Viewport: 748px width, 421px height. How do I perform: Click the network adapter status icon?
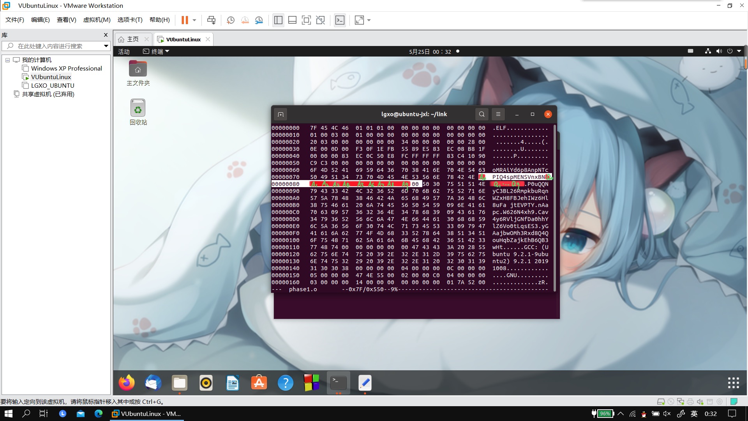point(681,402)
